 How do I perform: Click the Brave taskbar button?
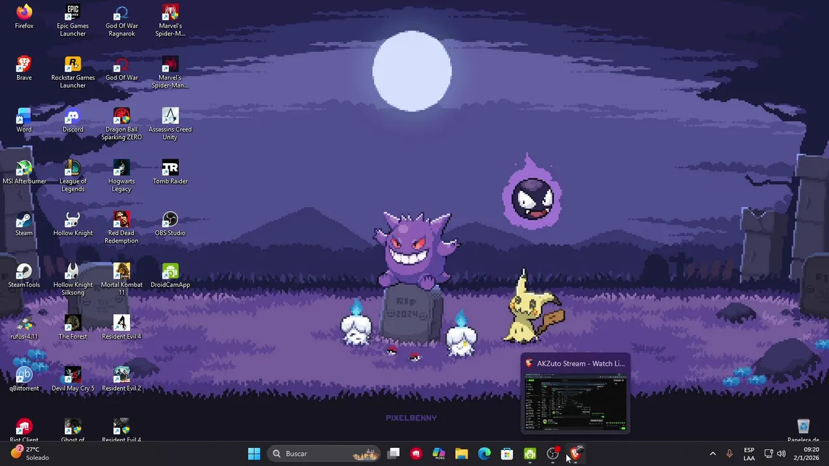click(x=575, y=454)
